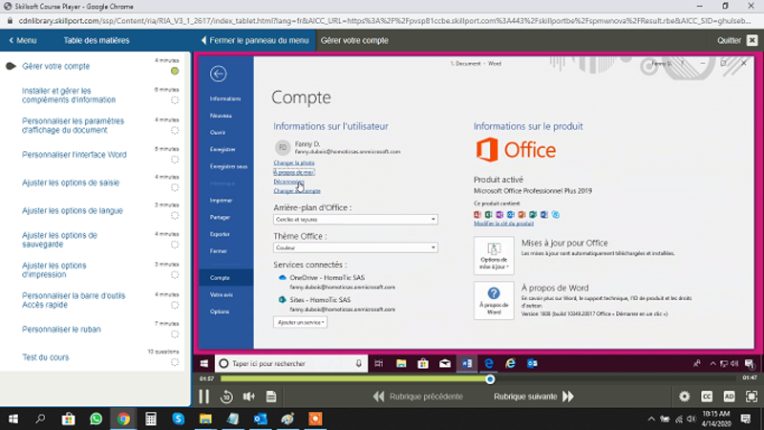Open lesson Personnaliser les paramètres d'affichage

click(x=74, y=125)
